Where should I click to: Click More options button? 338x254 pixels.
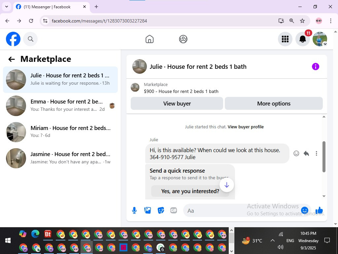pos(274,104)
